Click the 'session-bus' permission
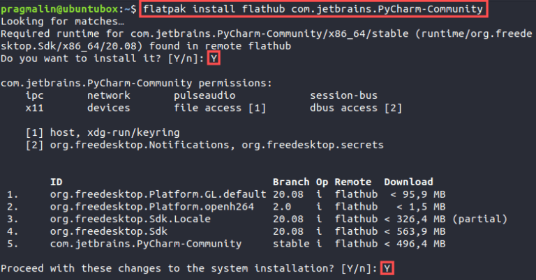536x280 pixels. 343,95
